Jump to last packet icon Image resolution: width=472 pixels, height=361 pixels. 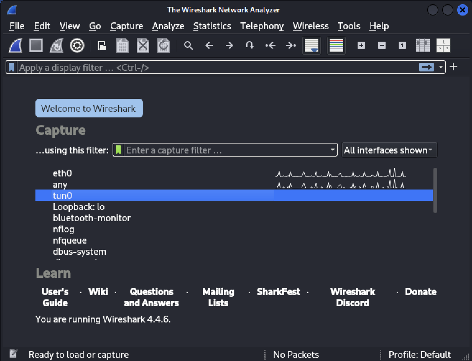point(291,46)
